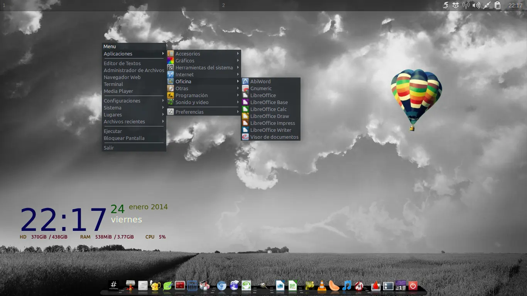The height and width of the screenshot is (296, 527).
Task: Switch to workspace 2 in the top panel
Action: (x=329, y=5)
